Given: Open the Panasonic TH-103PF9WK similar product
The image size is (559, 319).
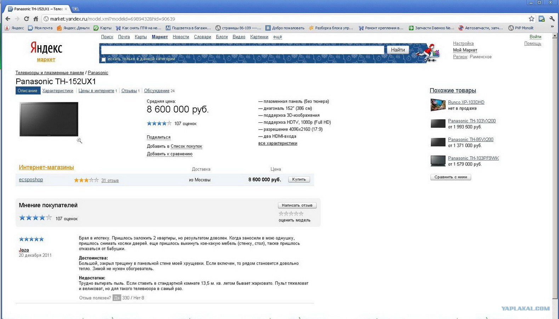Looking at the screenshot, I should (473, 158).
